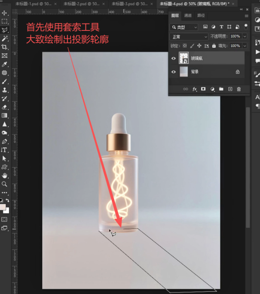Filter layers by smart objects
The height and width of the screenshot is (294, 260).
[x=237, y=27]
